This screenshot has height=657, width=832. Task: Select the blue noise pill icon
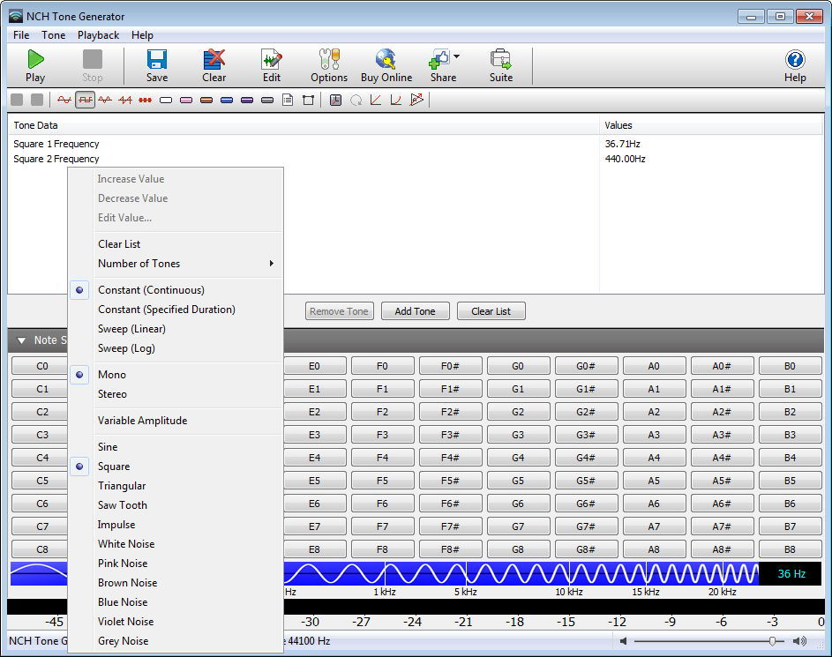click(227, 100)
